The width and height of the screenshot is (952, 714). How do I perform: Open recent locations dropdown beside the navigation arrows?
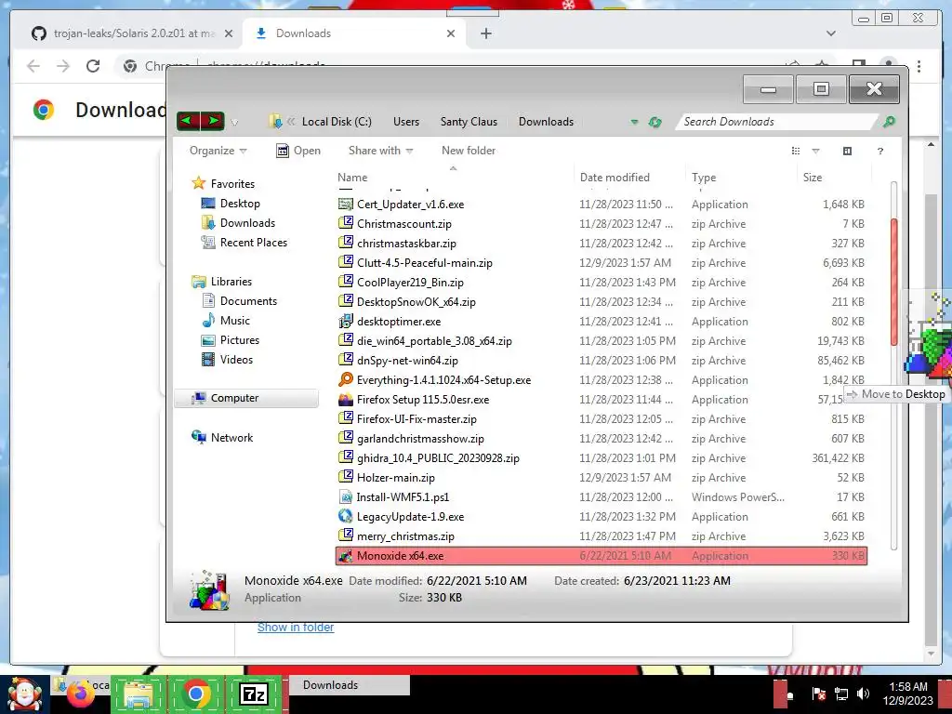pyautogui.click(x=234, y=123)
